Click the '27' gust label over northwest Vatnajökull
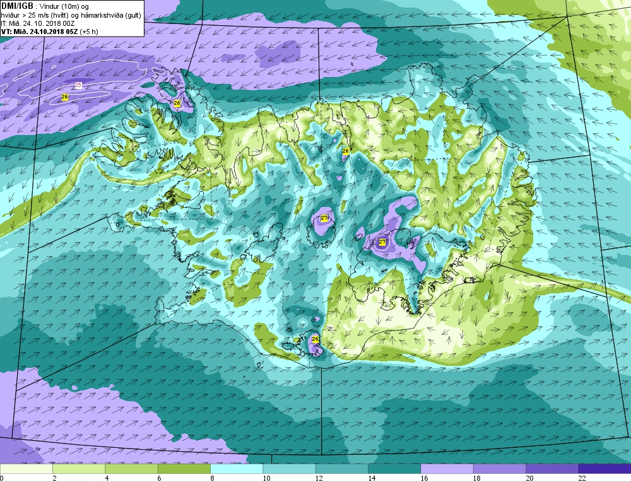 click(382, 242)
